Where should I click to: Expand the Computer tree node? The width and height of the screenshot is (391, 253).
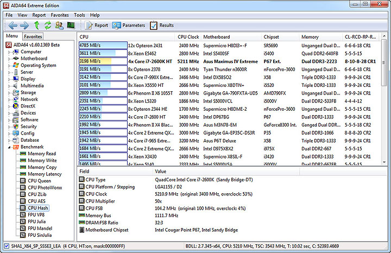coord(9,52)
